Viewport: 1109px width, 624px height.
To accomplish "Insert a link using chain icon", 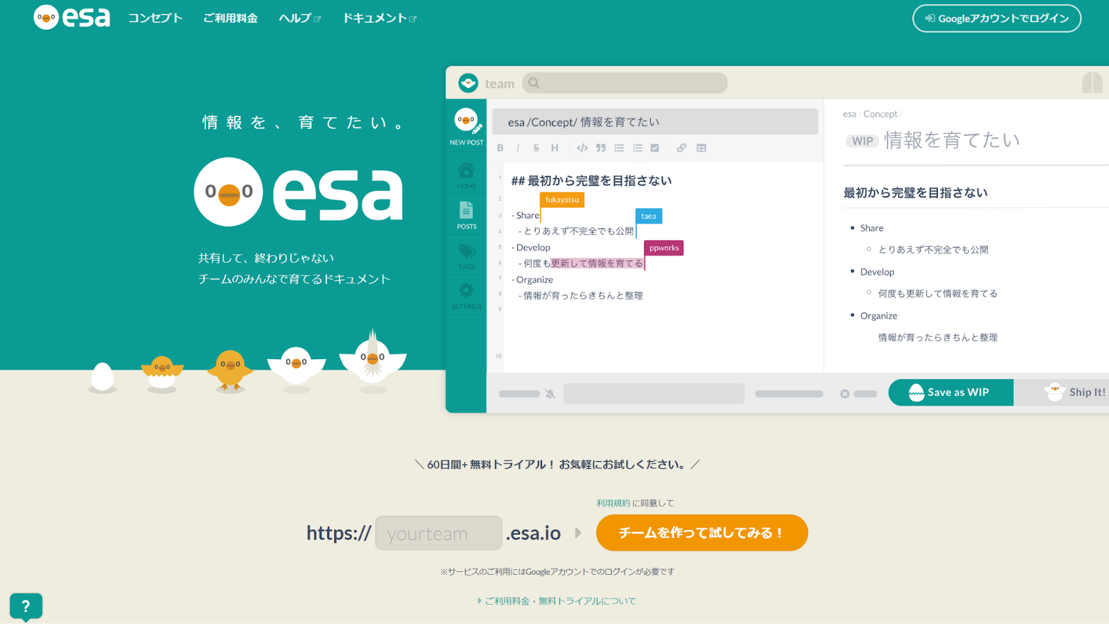I will pos(682,148).
